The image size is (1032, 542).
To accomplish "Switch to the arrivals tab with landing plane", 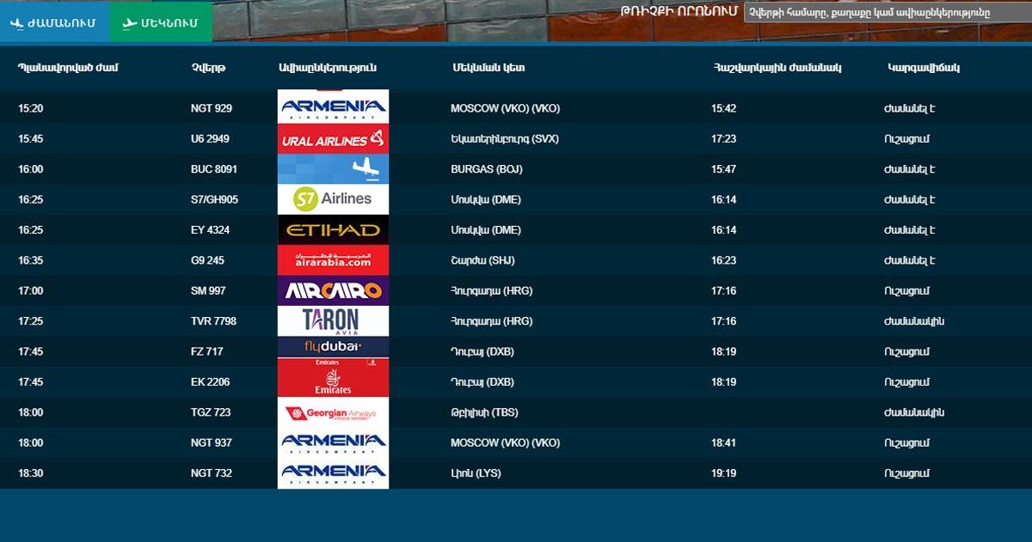I will [53, 22].
